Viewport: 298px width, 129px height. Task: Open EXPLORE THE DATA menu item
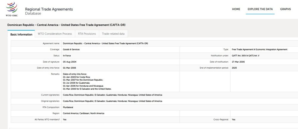[260, 9]
